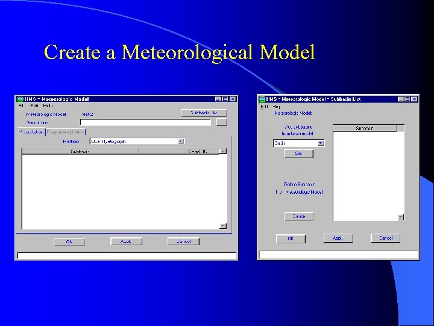Click Cancel in Subbasin List window

click(x=386, y=238)
